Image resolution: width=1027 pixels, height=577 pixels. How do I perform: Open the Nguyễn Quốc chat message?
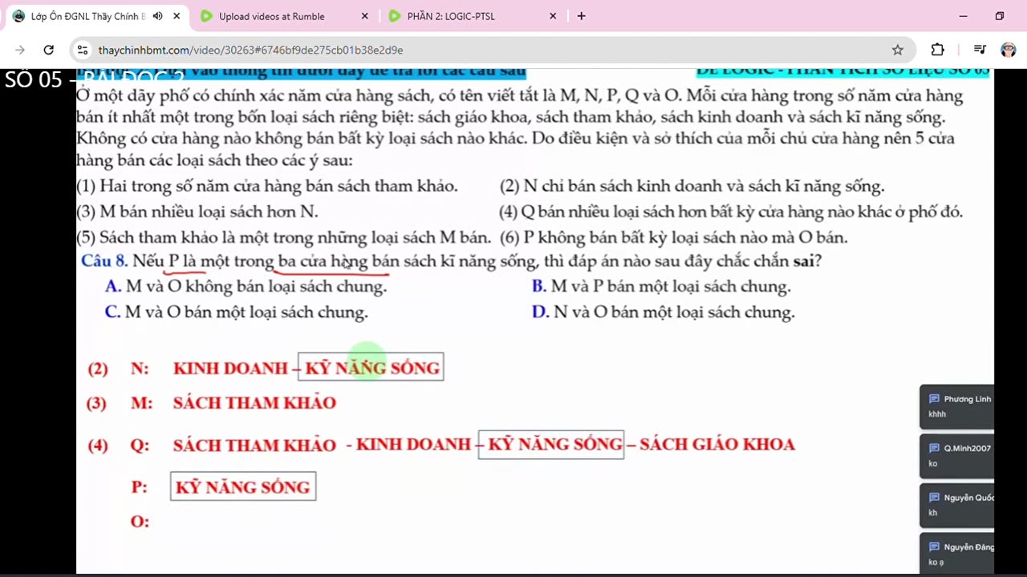point(957,505)
